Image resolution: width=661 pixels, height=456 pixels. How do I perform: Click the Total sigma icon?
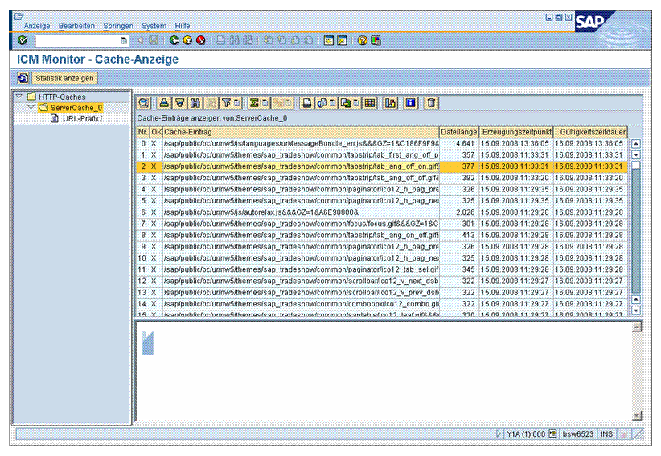coord(254,103)
